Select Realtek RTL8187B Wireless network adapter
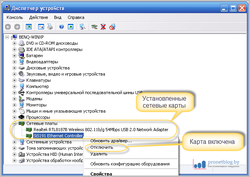 (100, 130)
